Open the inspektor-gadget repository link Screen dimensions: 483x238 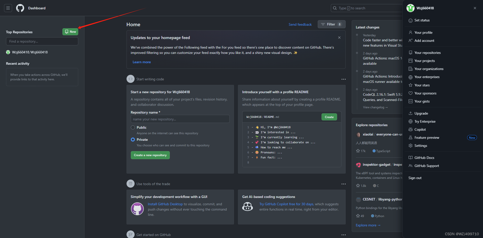382,164
